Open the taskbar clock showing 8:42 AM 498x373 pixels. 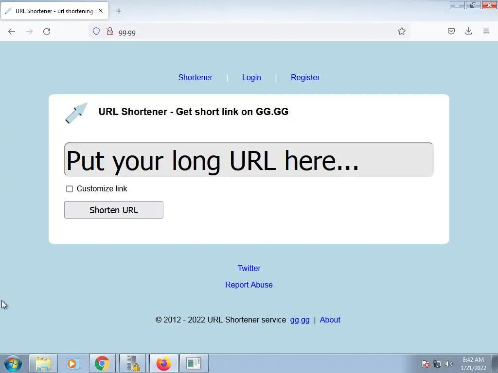473,364
